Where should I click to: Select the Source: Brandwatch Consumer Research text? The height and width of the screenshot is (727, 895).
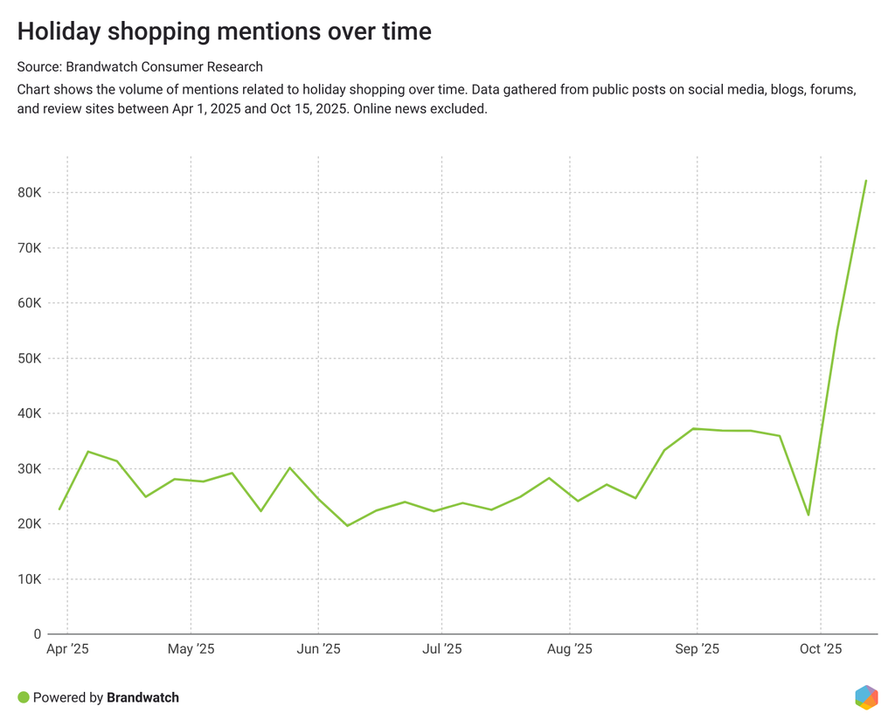click(x=140, y=66)
